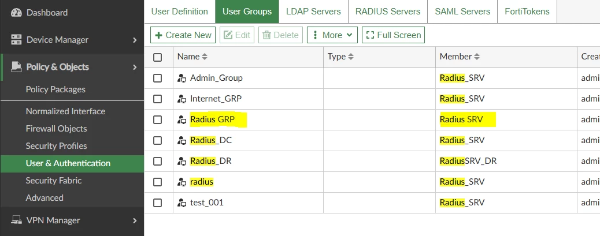Sort by the Member column arrows
600x236 pixels.
pos(477,57)
